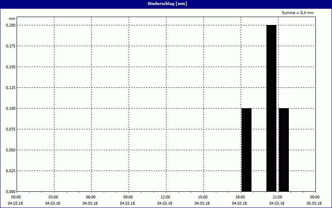Click the 12:00 time axis label
332x208 pixels.
tap(166, 197)
